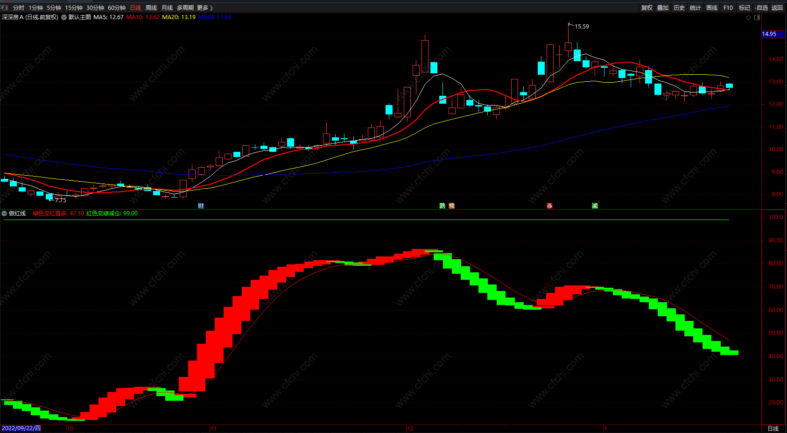
Task: Click the 日线 label at bottom-right corner
Action: click(x=773, y=429)
